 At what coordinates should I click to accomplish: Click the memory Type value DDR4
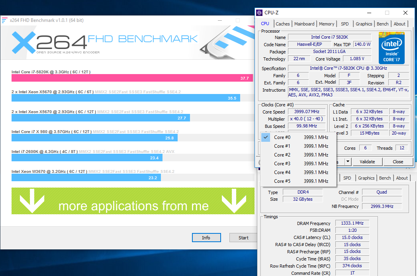point(303,192)
